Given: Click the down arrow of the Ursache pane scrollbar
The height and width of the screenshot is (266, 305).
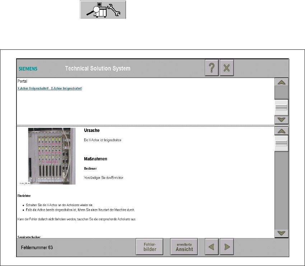Looking at the screenshot, I should 281,233.
